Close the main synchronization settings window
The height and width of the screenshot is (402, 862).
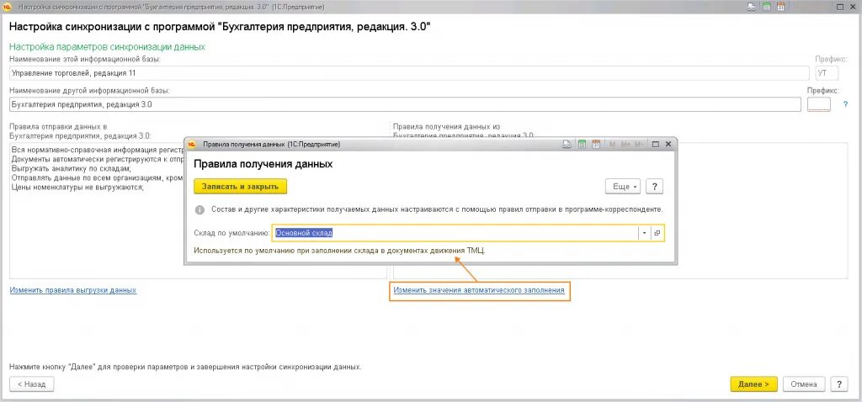tap(854, 7)
